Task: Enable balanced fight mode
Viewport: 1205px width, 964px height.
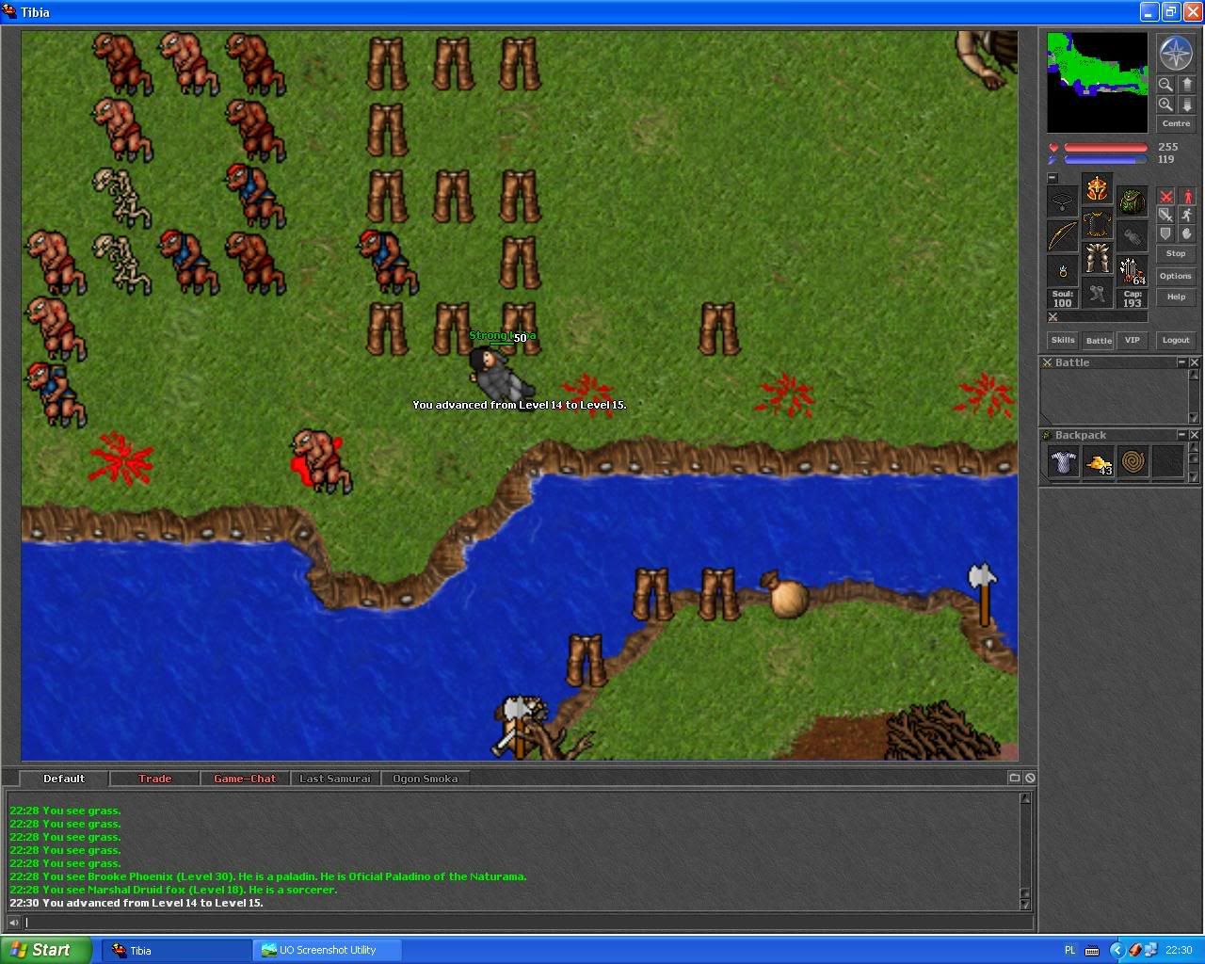Action: click(1165, 215)
